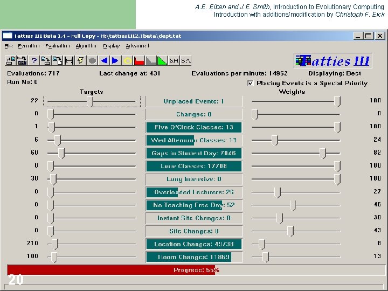This screenshot has height=291, width=388.
Task: Toggle Placing Events is a Special Priority
Action: [251, 83]
